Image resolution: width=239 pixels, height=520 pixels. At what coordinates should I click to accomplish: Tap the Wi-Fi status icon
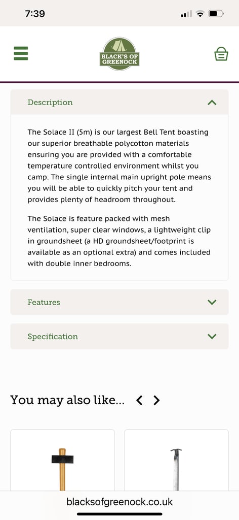(x=200, y=14)
